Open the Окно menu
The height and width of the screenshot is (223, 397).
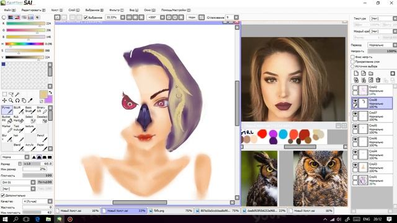pos(149,10)
